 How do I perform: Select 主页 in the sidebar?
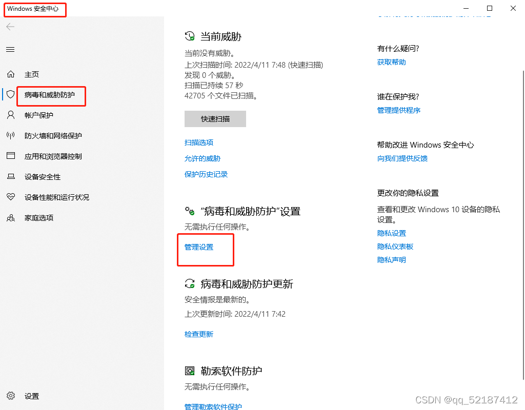point(32,74)
